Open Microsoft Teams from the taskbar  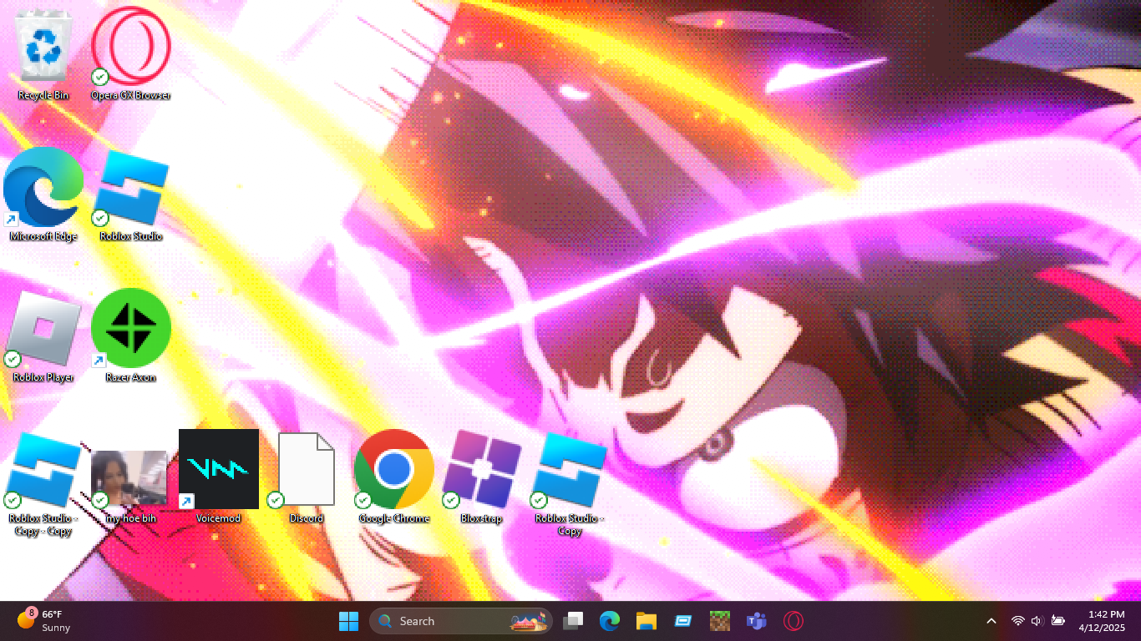point(757,621)
